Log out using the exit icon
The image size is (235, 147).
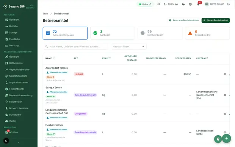(x=229, y=4)
